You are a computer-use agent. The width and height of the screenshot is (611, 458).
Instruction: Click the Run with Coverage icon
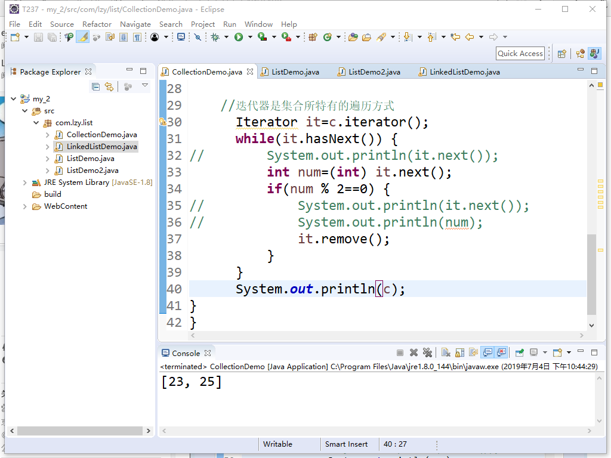(x=263, y=37)
